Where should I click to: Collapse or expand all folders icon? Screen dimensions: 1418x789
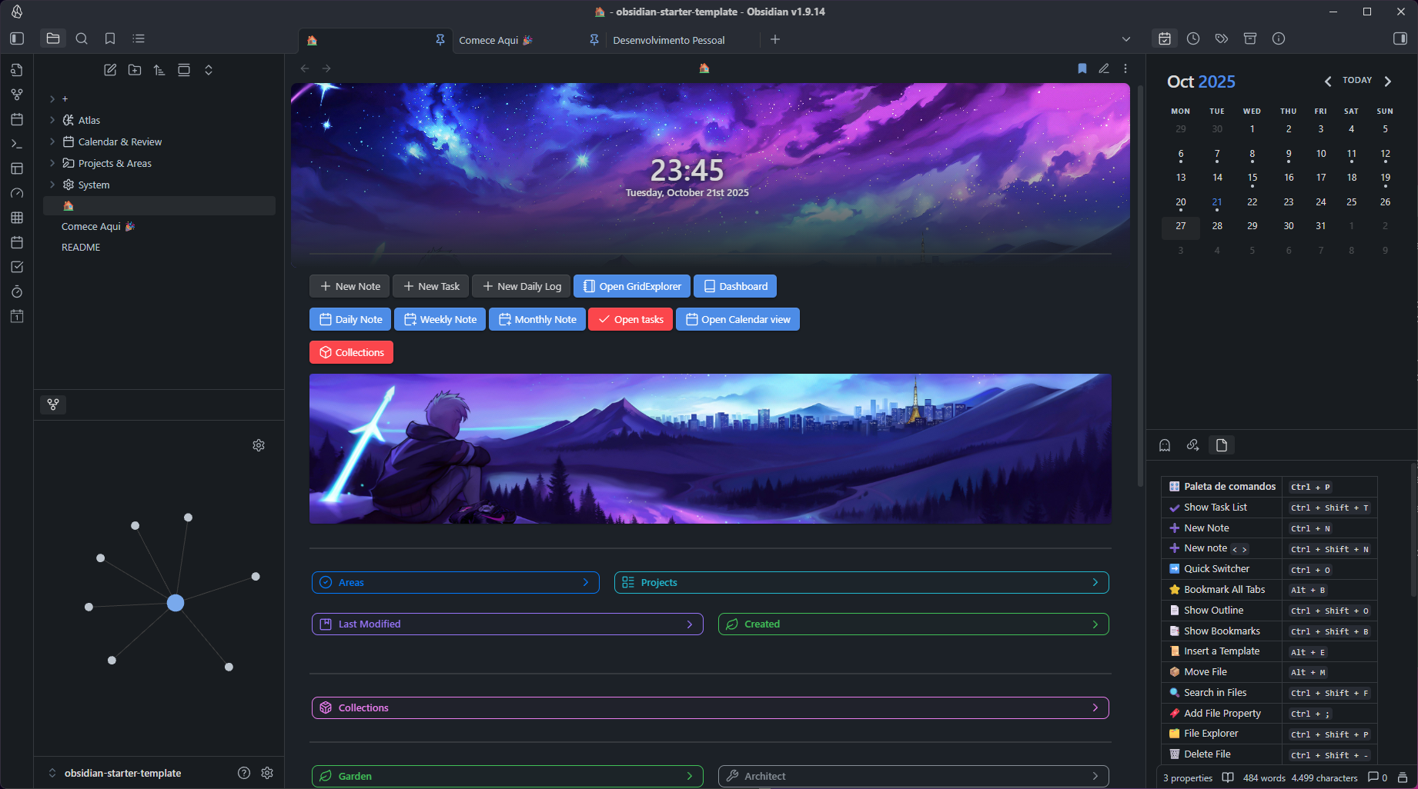[x=209, y=70]
